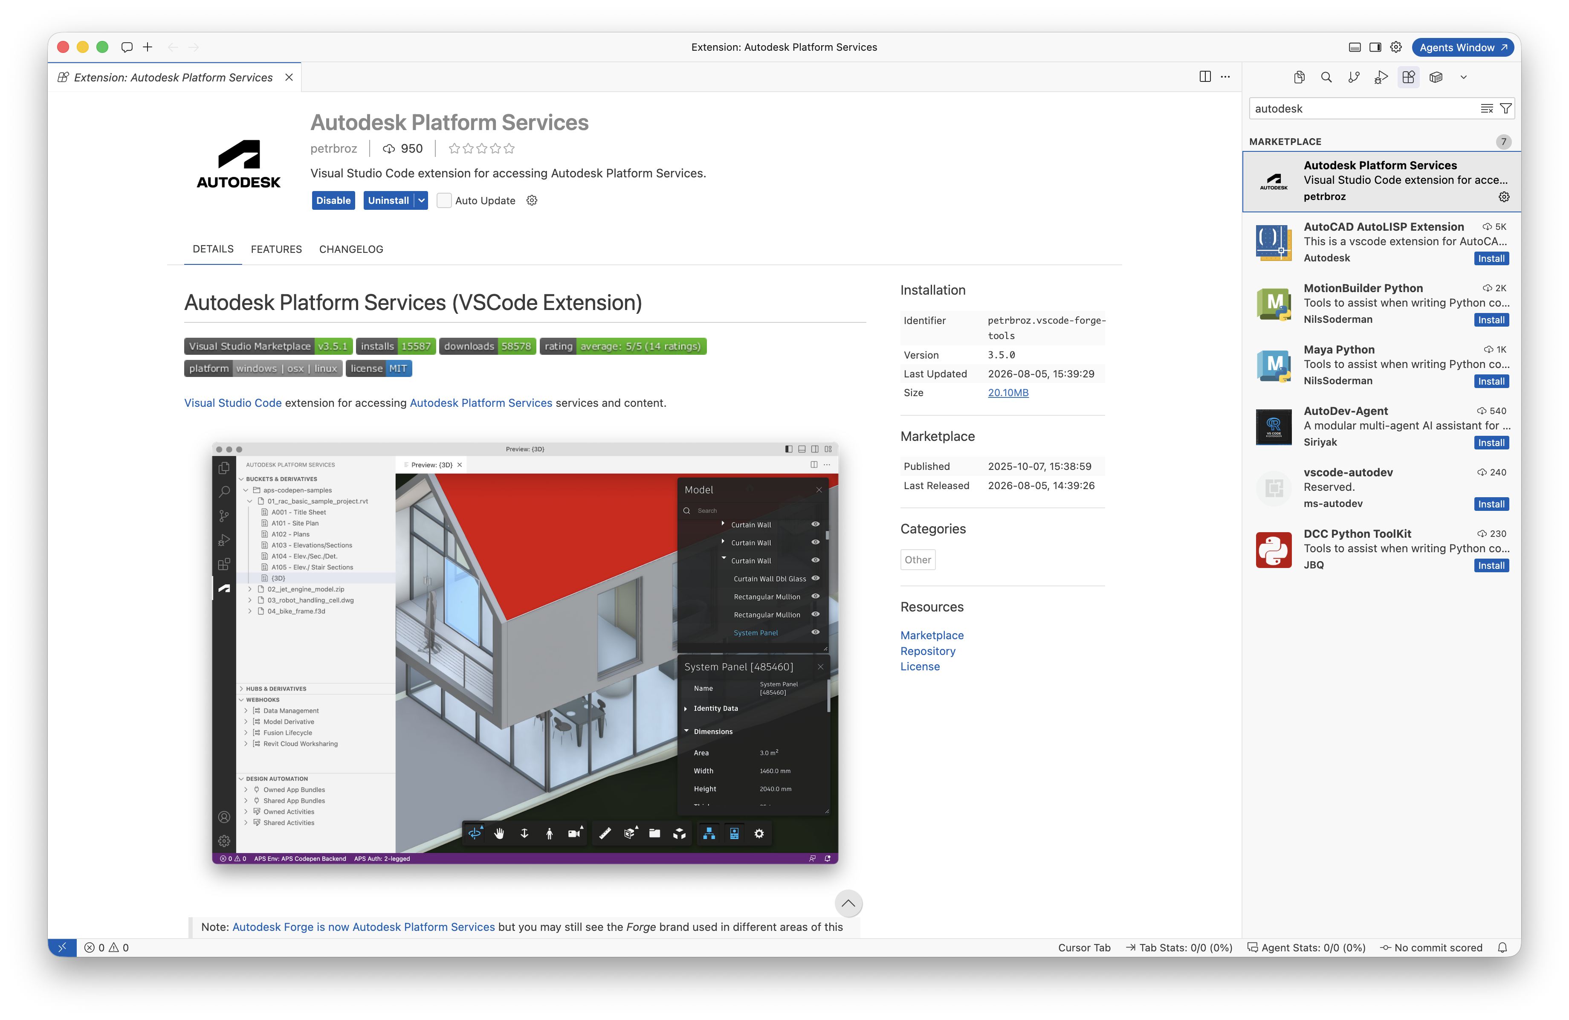Click the rating average 5/5 badge
Screen dimensions: 1569x1020
(x=623, y=346)
